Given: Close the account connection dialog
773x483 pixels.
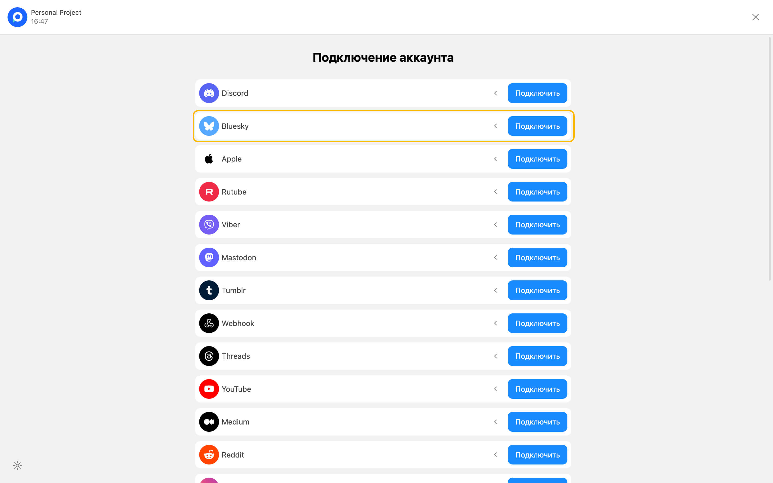Looking at the screenshot, I should 756,17.
